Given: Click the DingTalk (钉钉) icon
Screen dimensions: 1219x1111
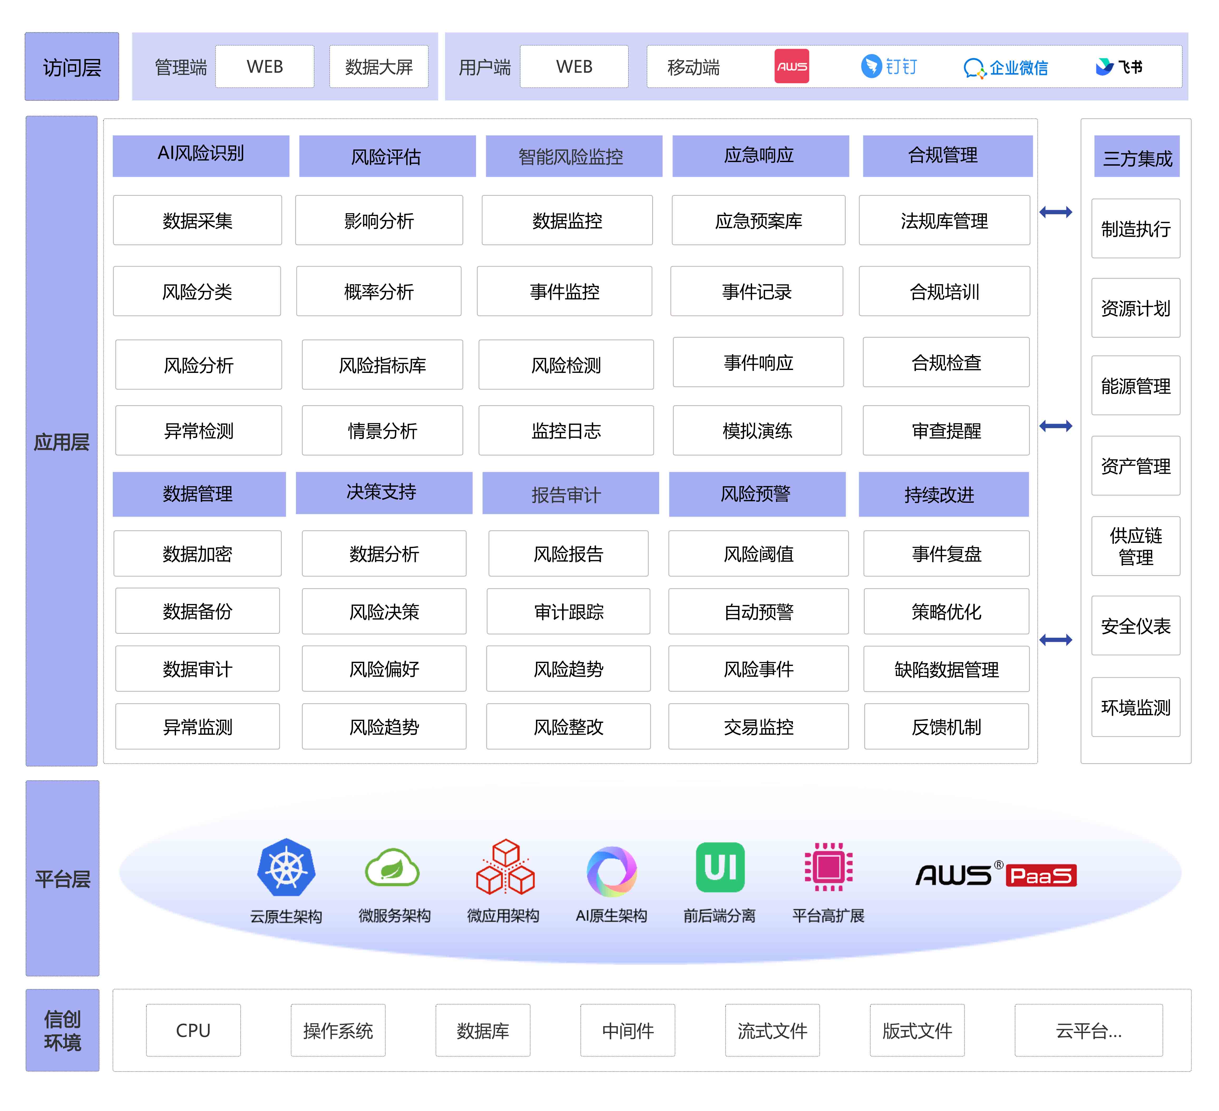Looking at the screenshot, I should pyautogui.click(x=871, y=66).
